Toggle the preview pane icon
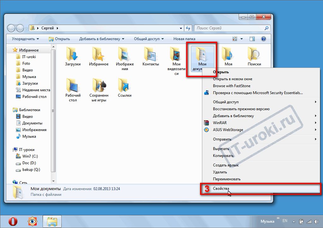The image size is (323, 228). 252,39
